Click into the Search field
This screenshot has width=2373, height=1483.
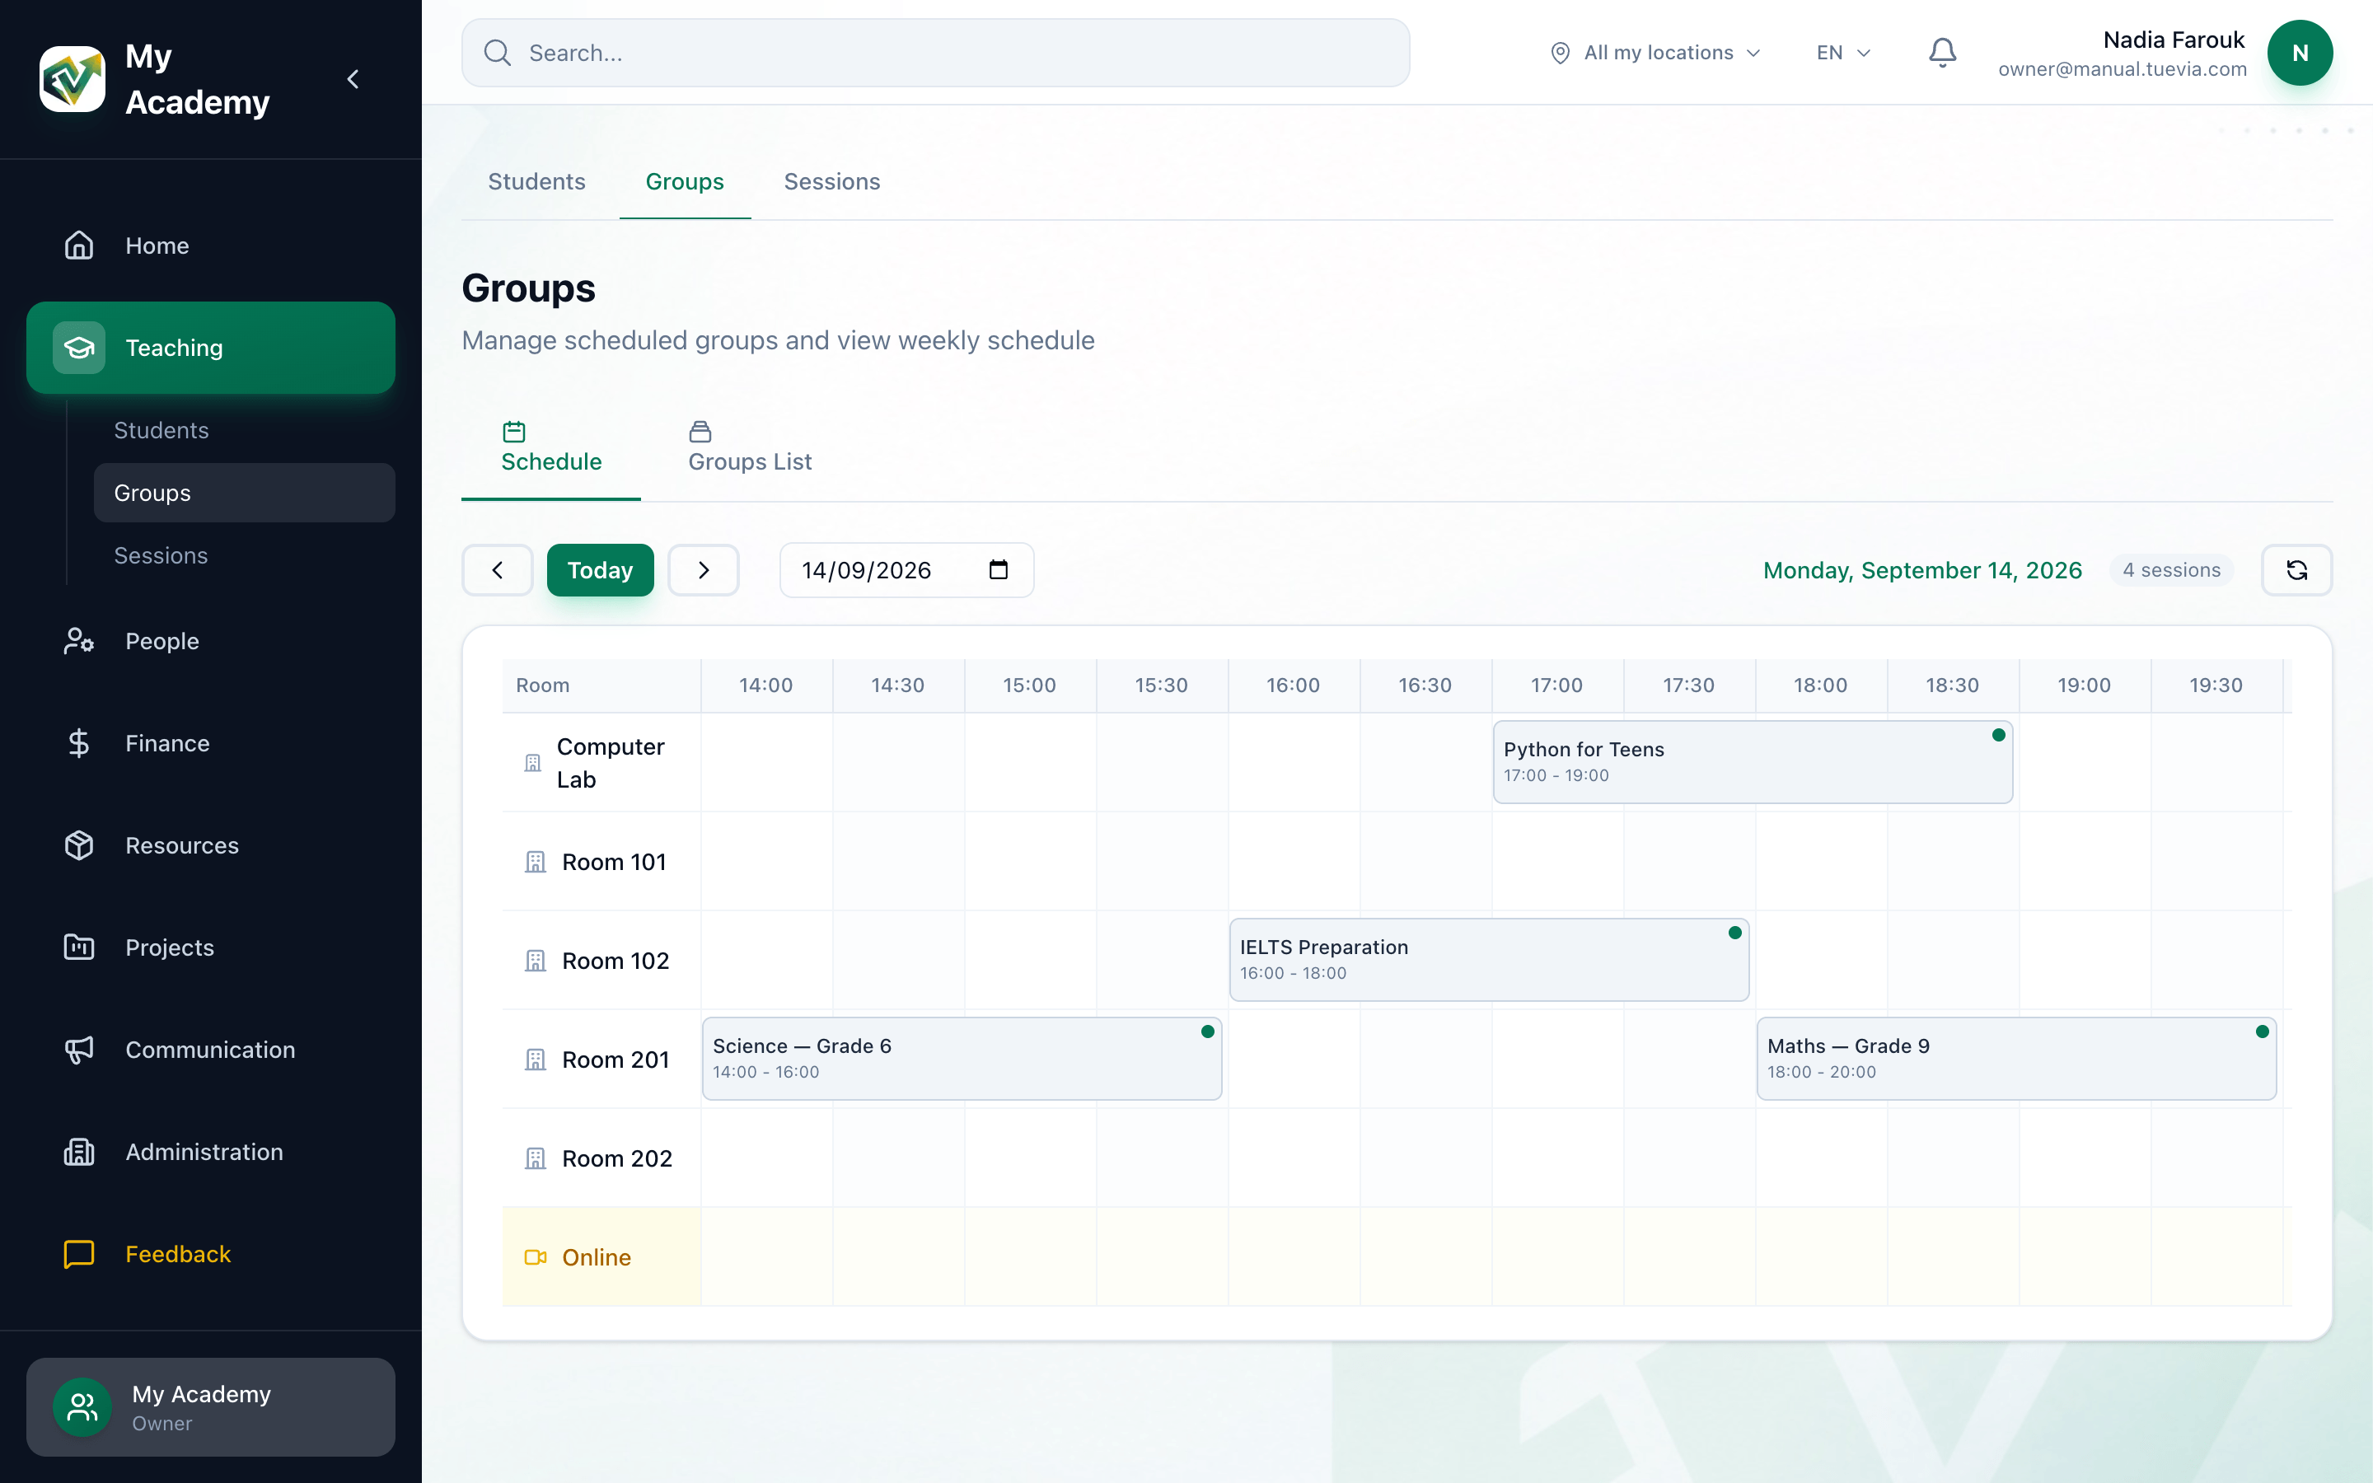tap(935, 53)
